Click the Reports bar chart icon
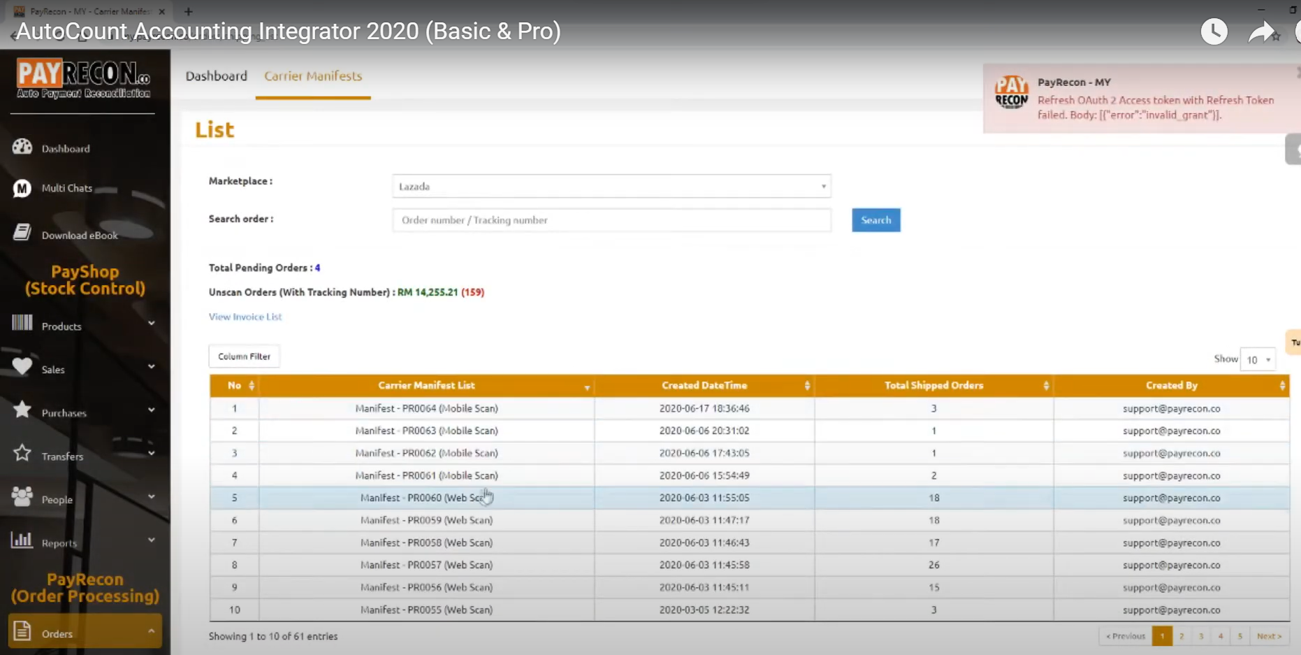The image size is (1301, 655). pyautogui.click(x=22, y=540)
